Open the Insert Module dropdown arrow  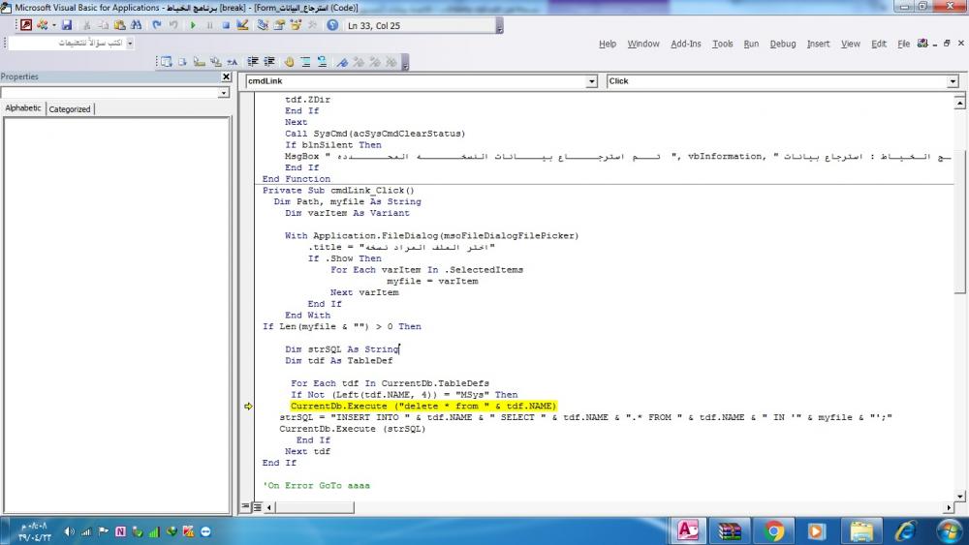click(x=53, y=25)
